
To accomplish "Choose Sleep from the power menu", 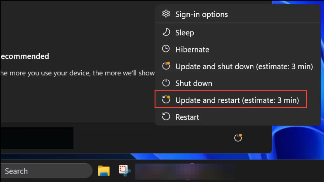I will pos(238,32).
